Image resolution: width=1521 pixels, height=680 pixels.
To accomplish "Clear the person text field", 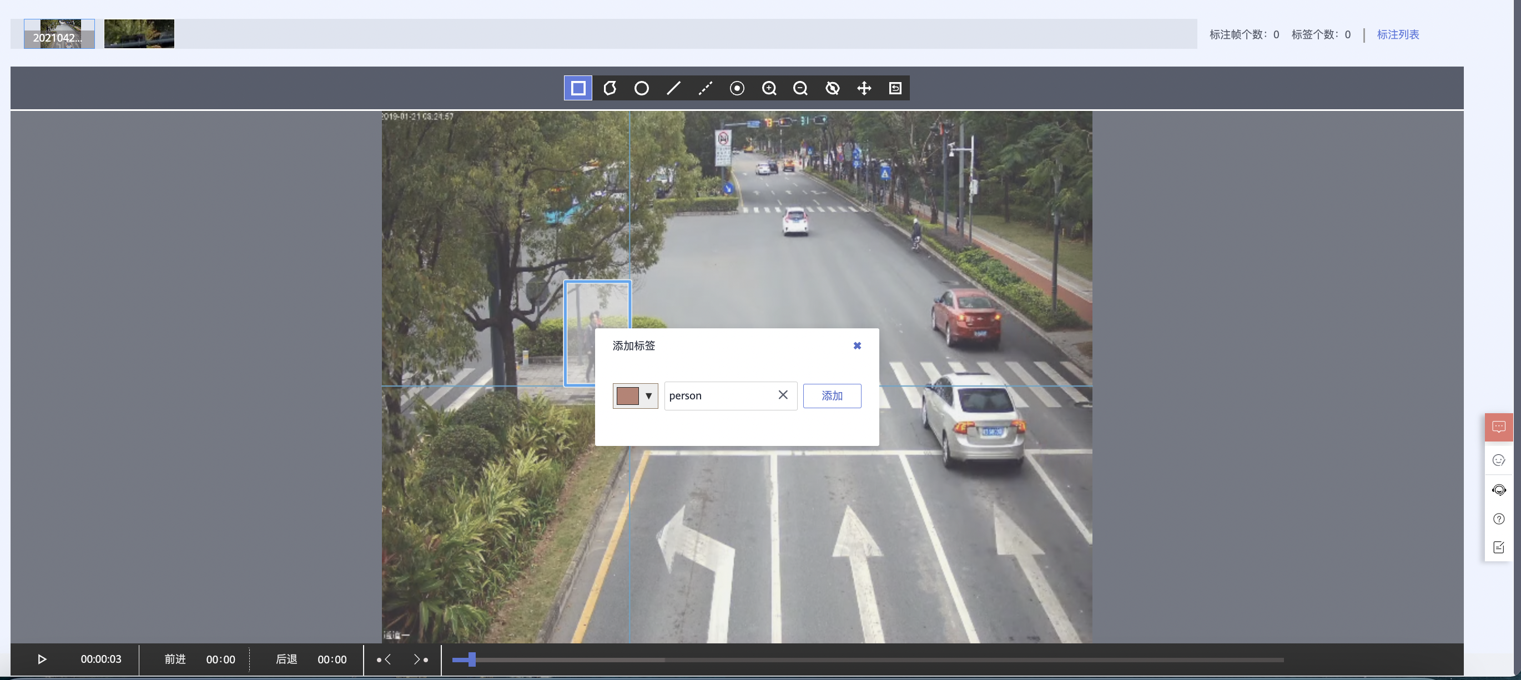I will point(783,395).
